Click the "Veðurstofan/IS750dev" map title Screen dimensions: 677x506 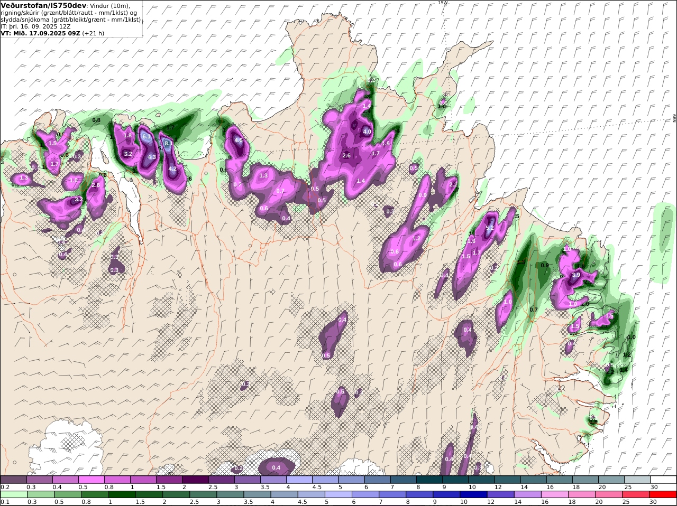click(x=43, y=5)
